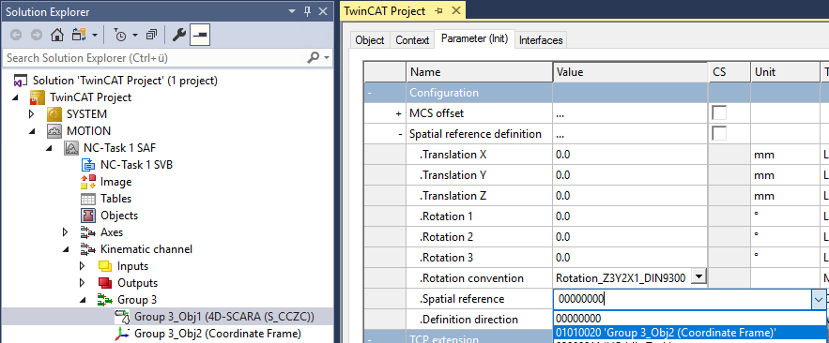Open the Rotation convention dropdown arrow
This screenshot has height=343, width=829.
[x=699, y=276]
